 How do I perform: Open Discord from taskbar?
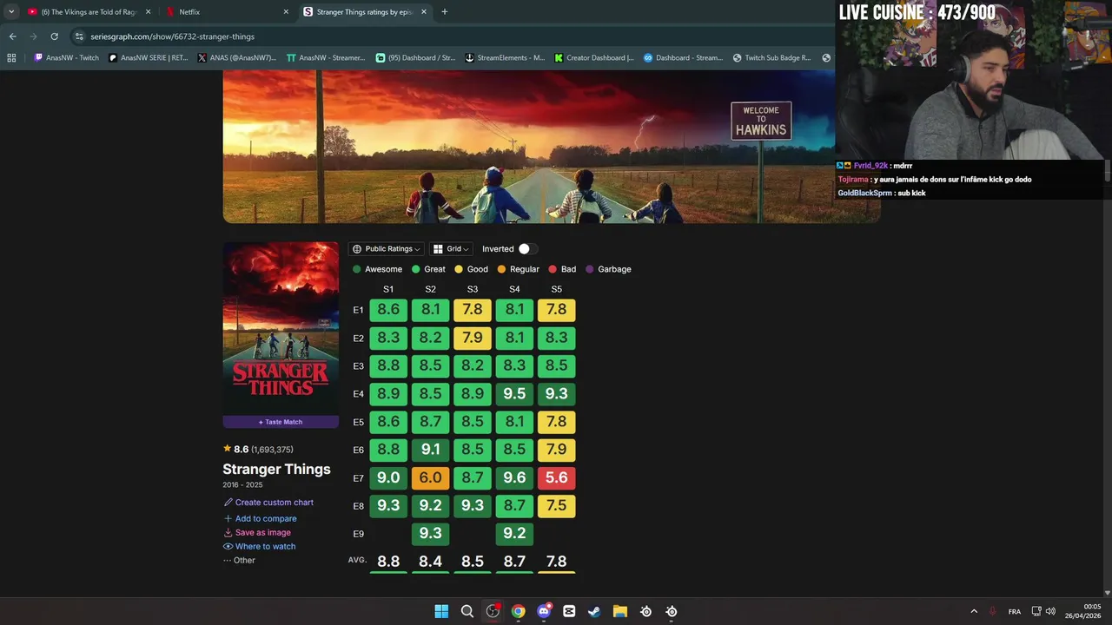pyautogui.click(x=544, y=611)
